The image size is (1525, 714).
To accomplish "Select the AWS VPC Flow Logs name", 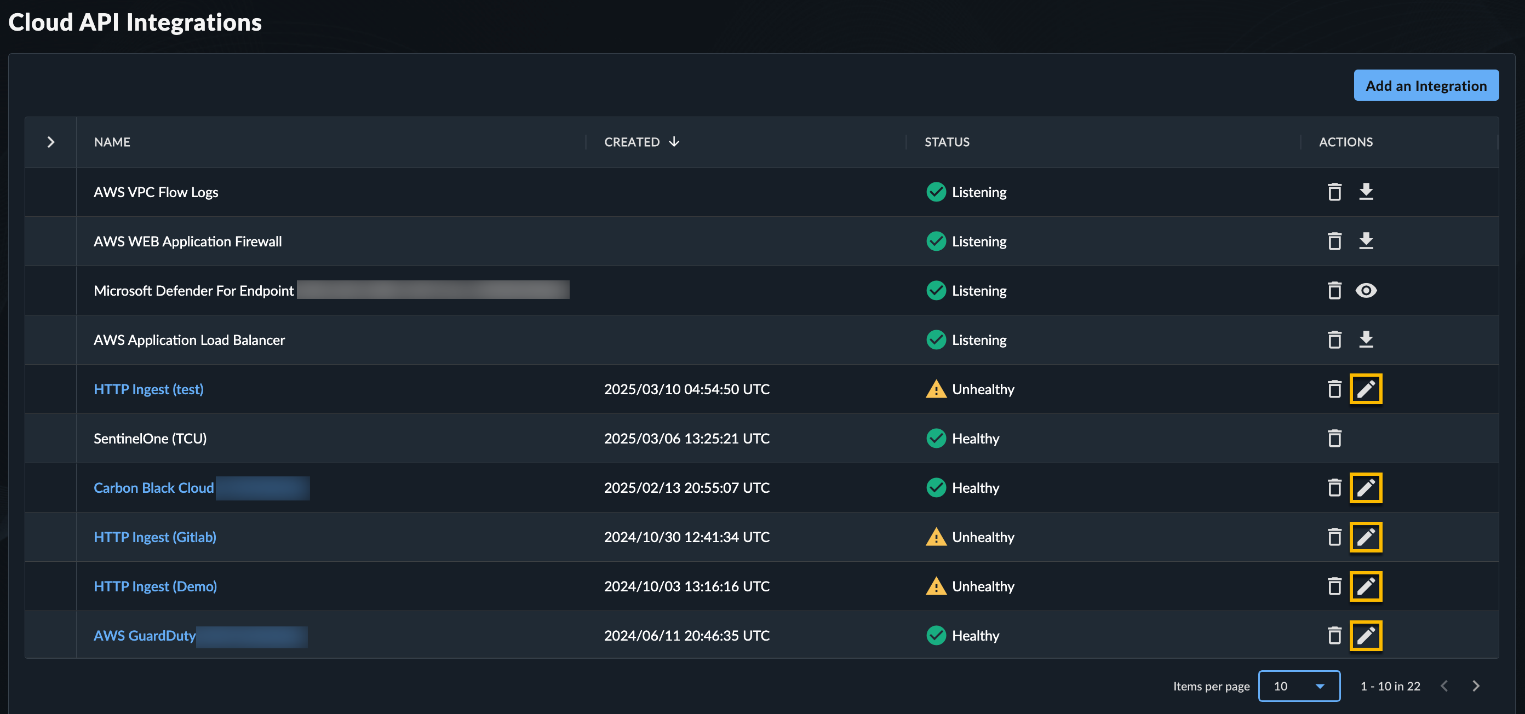I will tap(156, 192).
